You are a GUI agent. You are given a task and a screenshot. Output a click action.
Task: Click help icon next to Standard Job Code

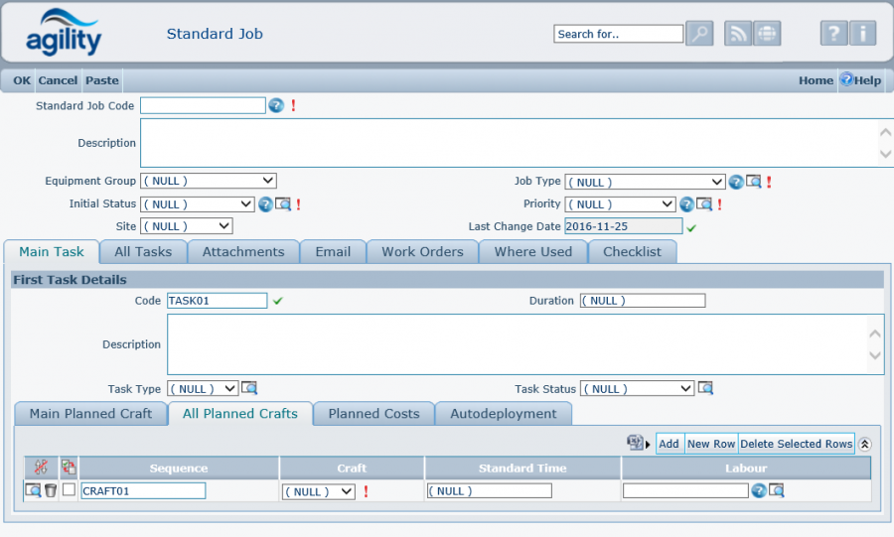(276, 105)
